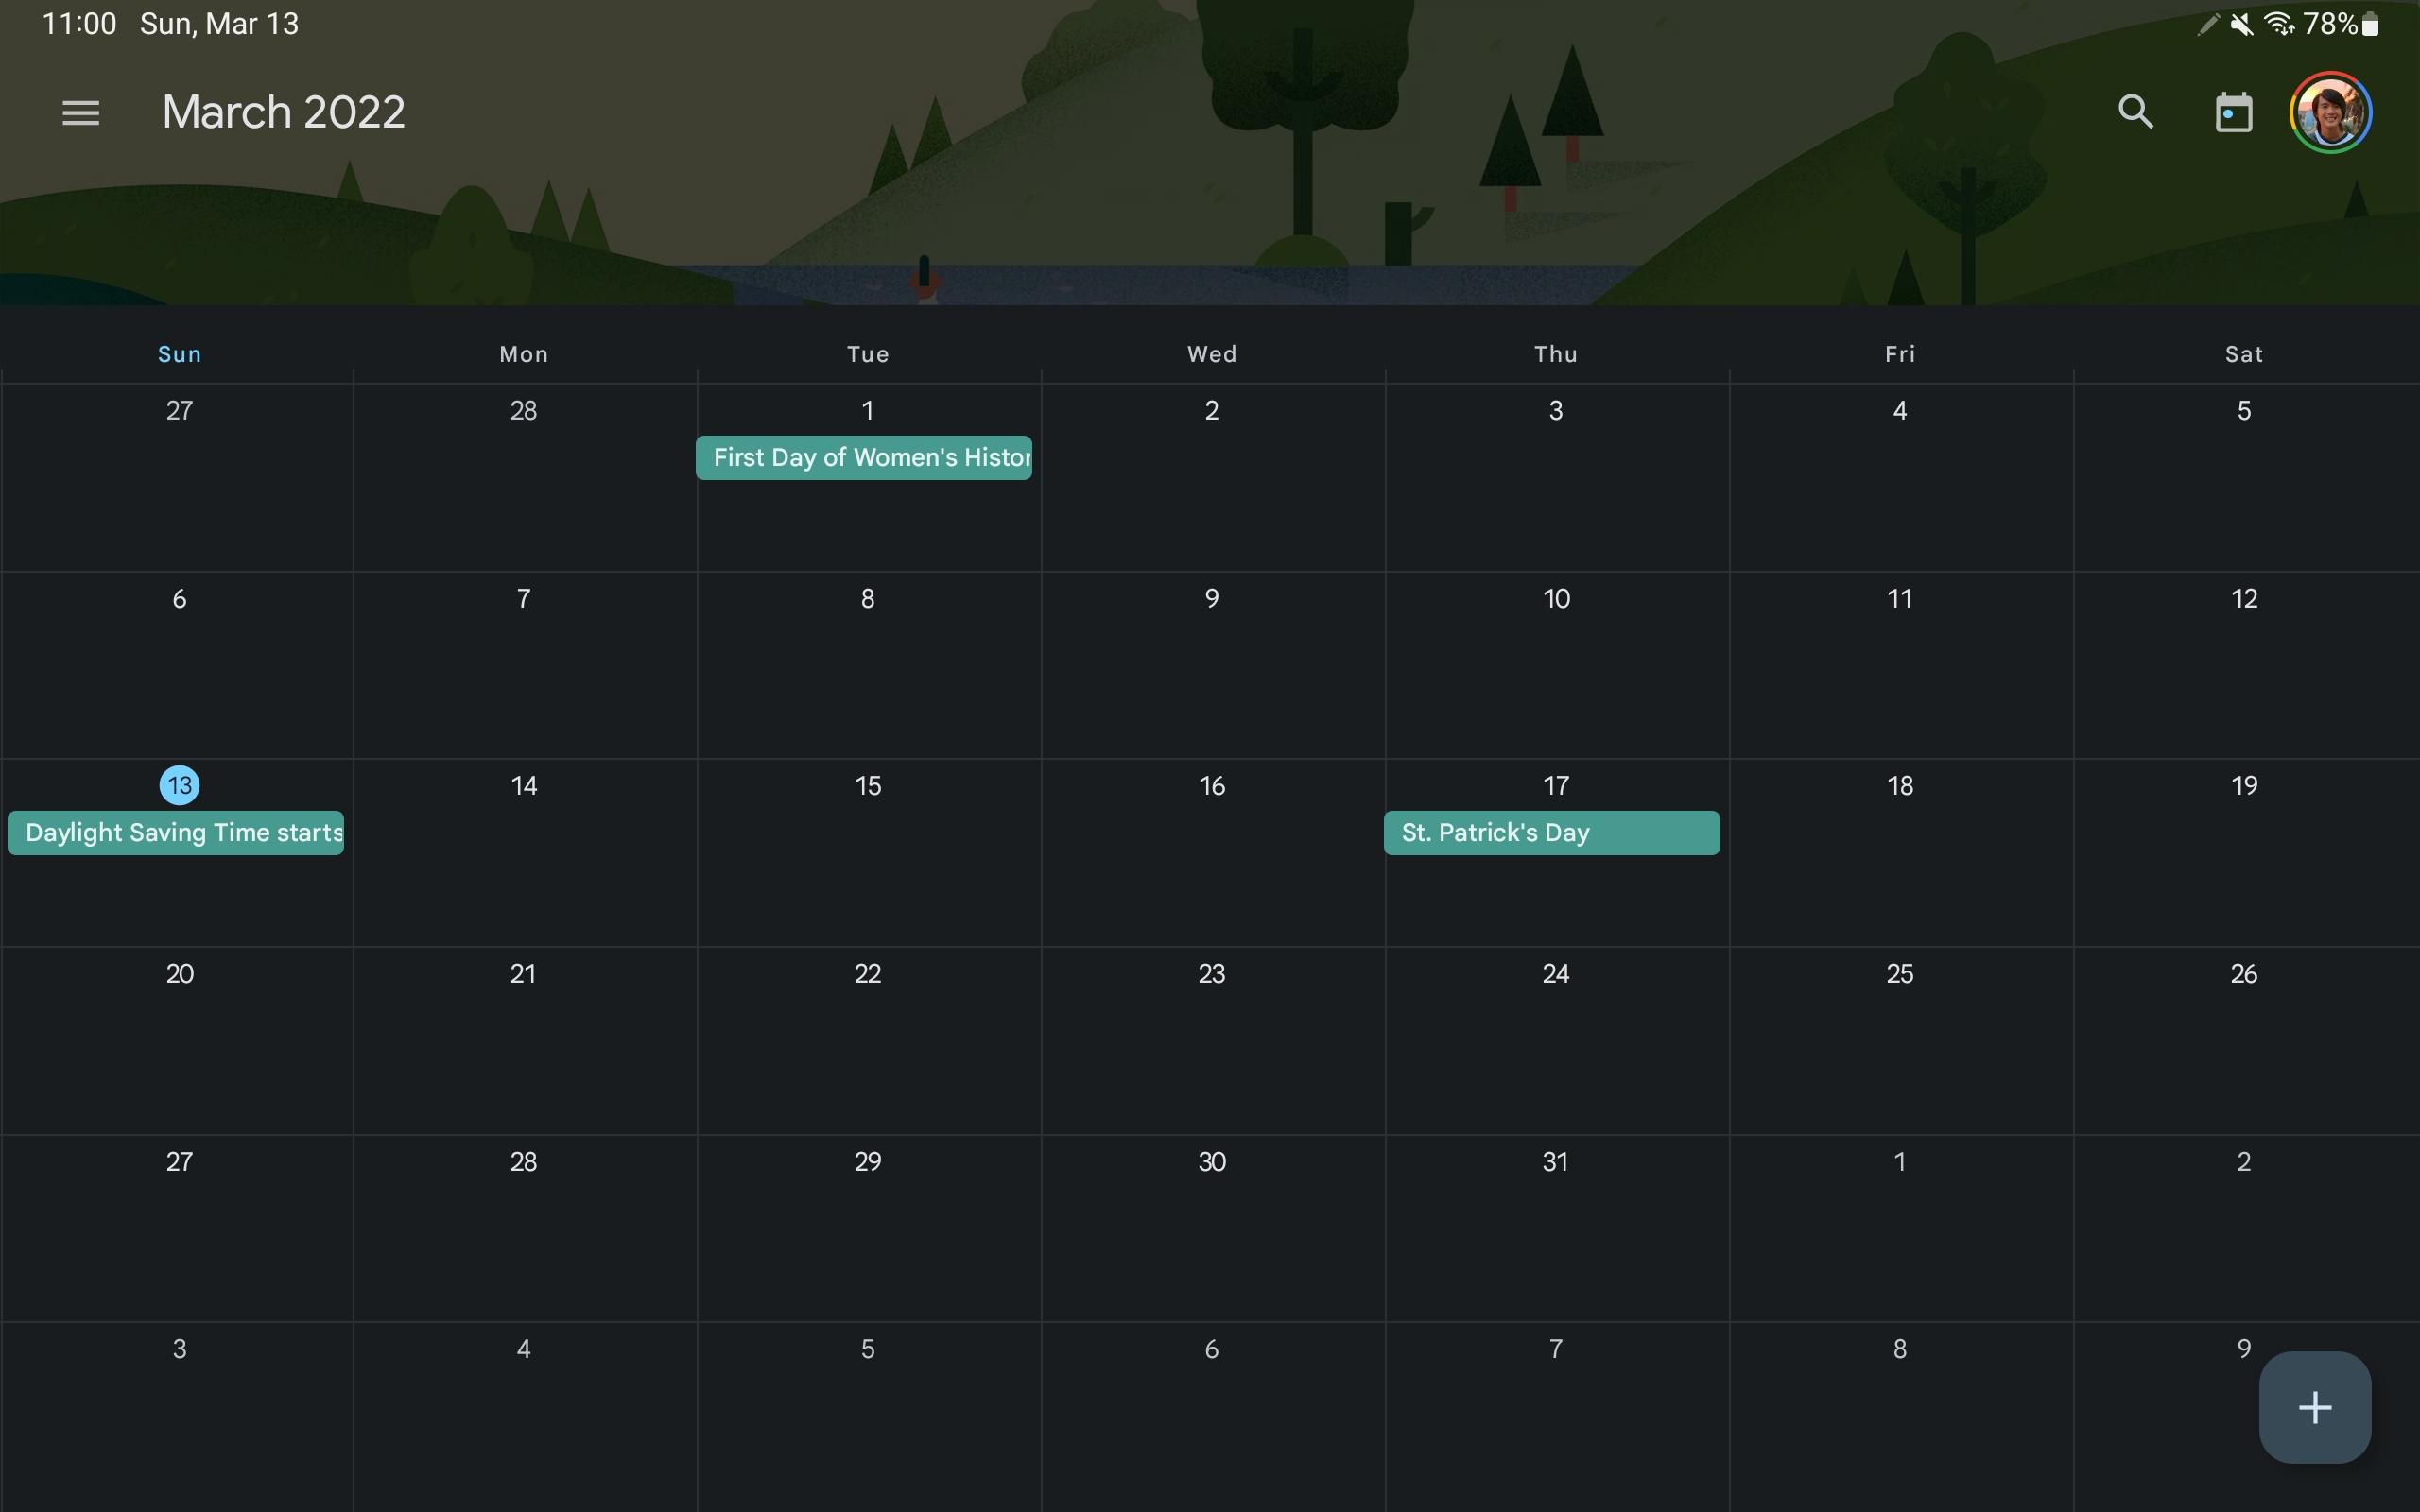The width and height of the screenshot is (2420, 1512).
Task: Click the date number 31 on calendar
Action: coord(1554,1161)
